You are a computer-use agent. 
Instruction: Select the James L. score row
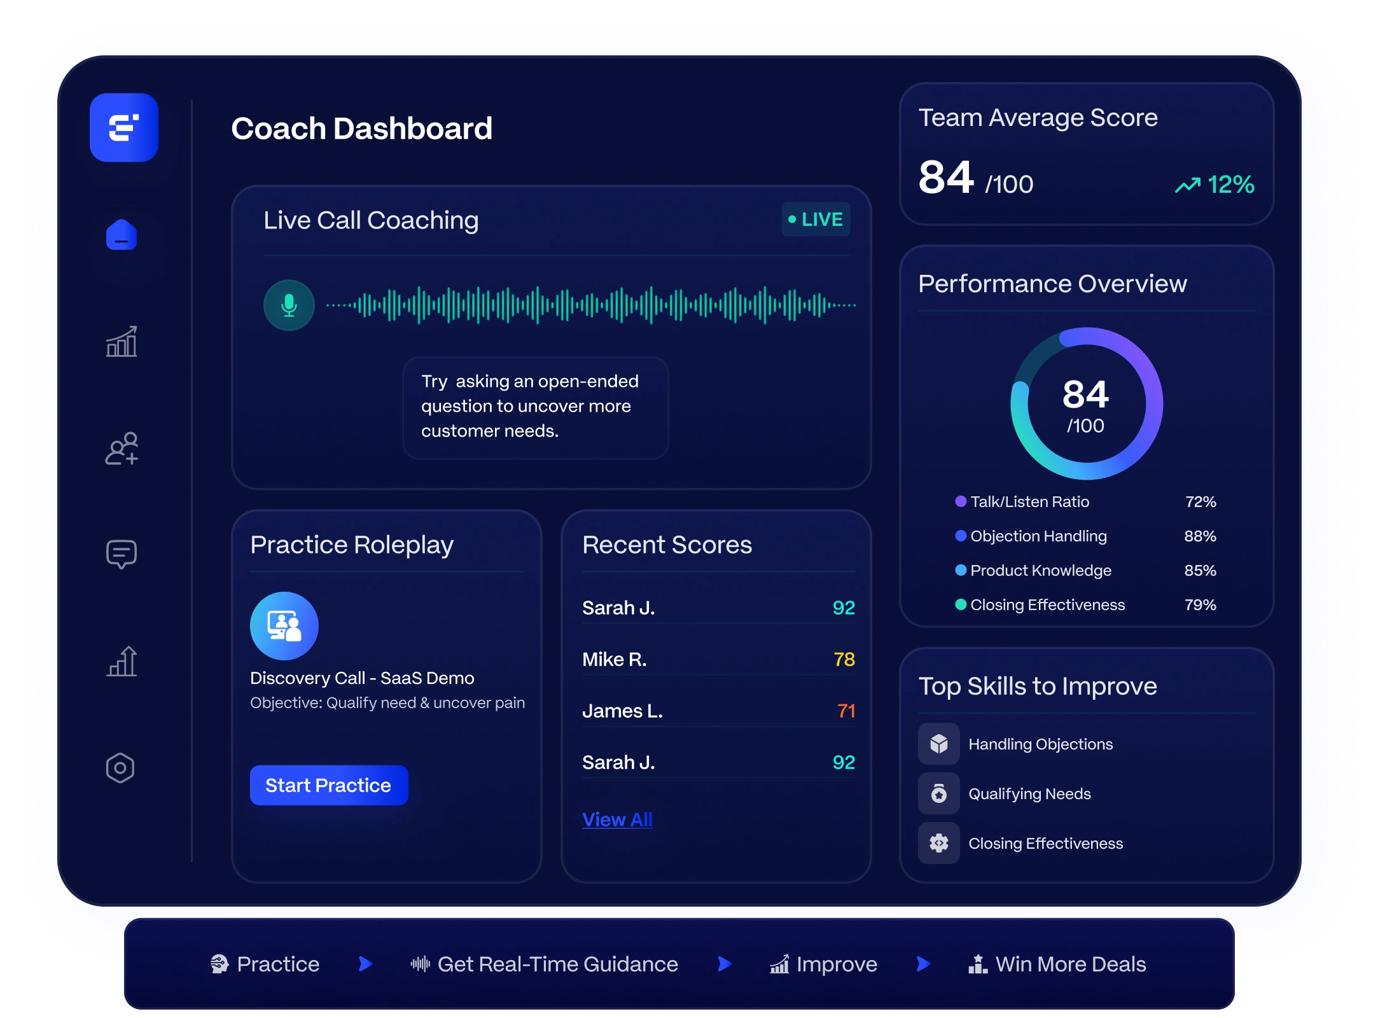click(718, 711)
